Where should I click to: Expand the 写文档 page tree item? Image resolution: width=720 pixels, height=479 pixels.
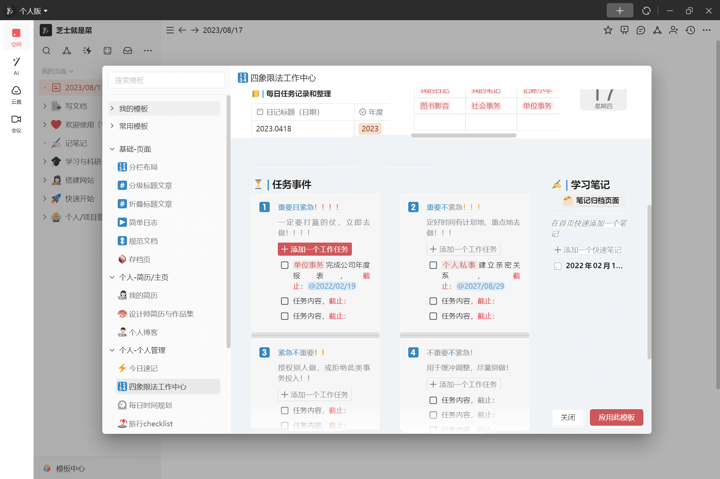click(x=44, y=106)
